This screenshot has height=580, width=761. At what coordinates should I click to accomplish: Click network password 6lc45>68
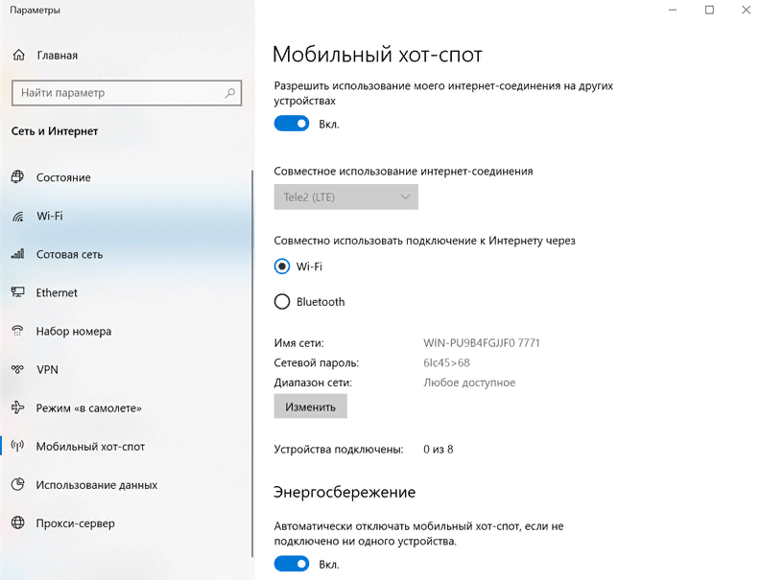[446, 362]
